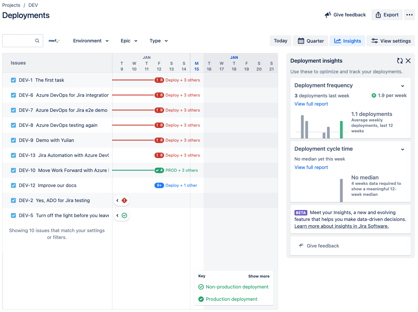Click the red failed deployment diamond for DEV-2
Image resolution: width=418 pixels, height=312 pixels.
pos(124,200)
